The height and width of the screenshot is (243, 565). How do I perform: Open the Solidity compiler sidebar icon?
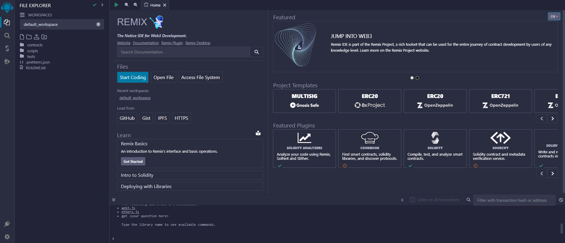coord(7,48)
